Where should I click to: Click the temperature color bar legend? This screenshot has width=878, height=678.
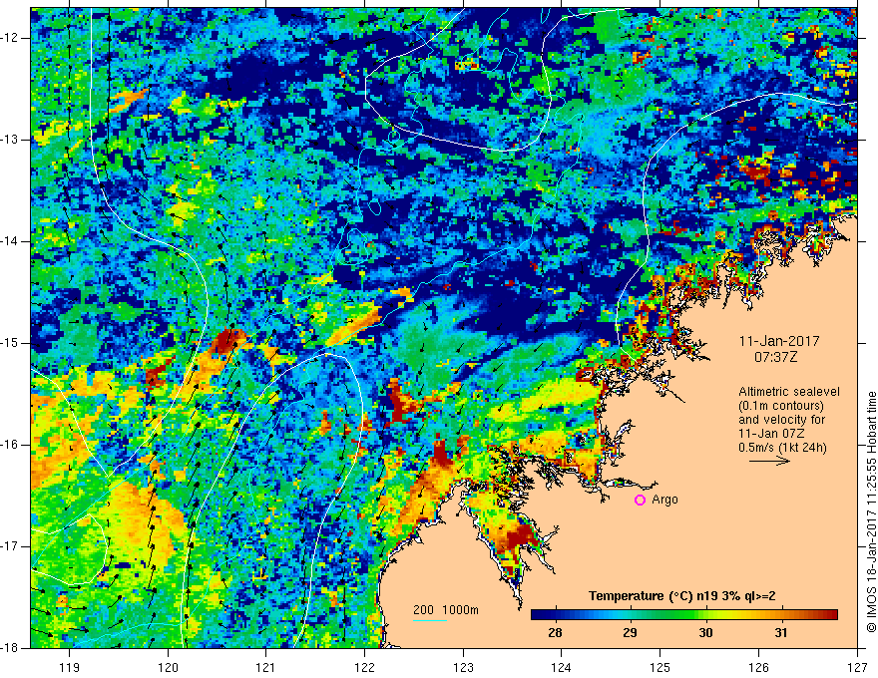click(x=684, y=615)
